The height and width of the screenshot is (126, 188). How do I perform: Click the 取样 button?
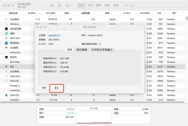click(44, 88)
